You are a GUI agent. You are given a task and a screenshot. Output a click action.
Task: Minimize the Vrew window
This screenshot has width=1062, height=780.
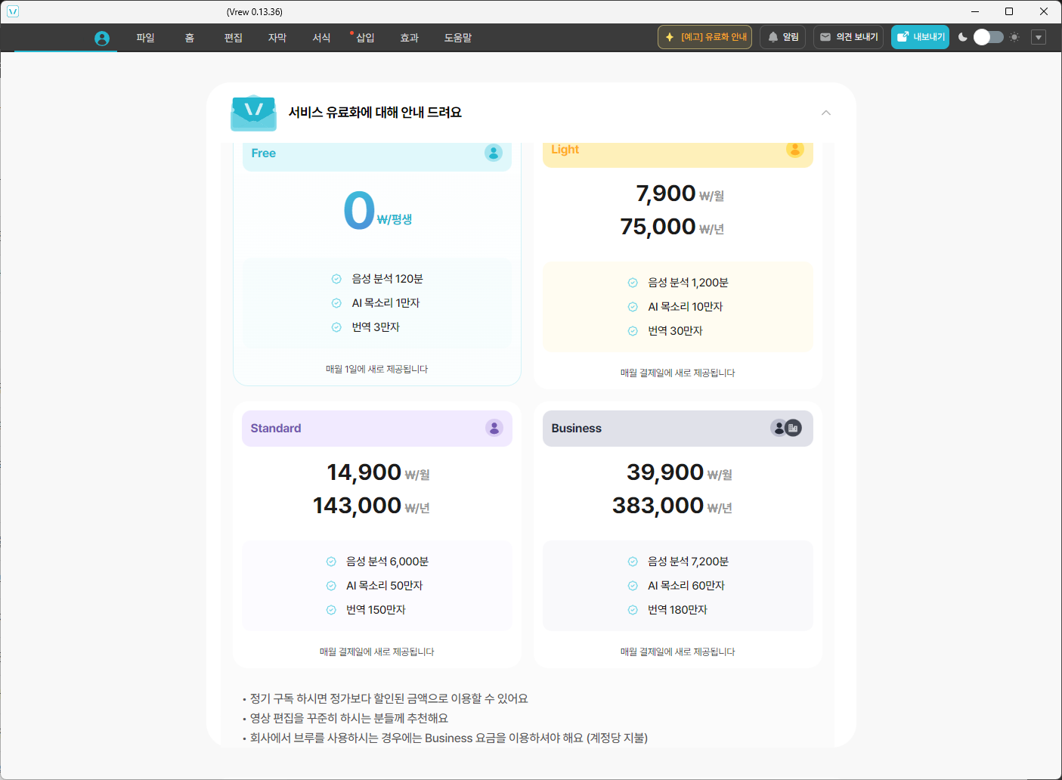coord(974,11)
